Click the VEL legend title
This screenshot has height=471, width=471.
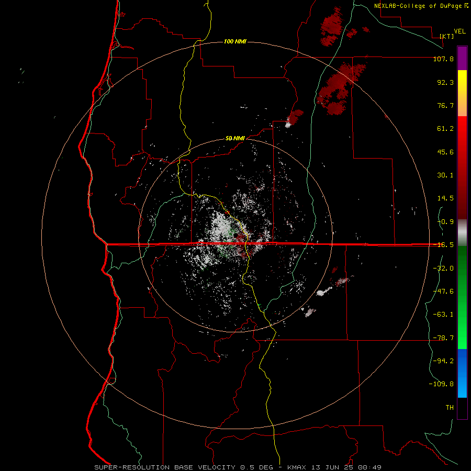(459, 31)
